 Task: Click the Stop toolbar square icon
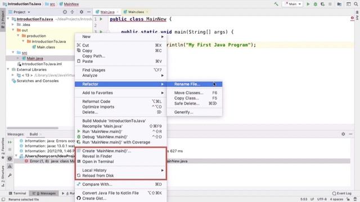(330, 4)
